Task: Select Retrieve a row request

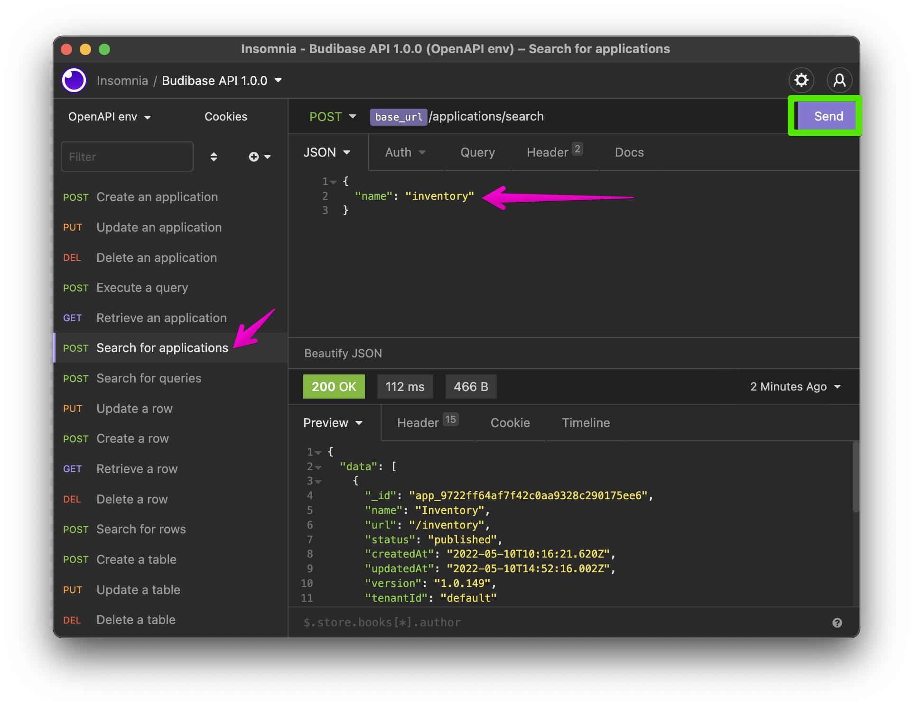Action: click(x=171, y=469)
